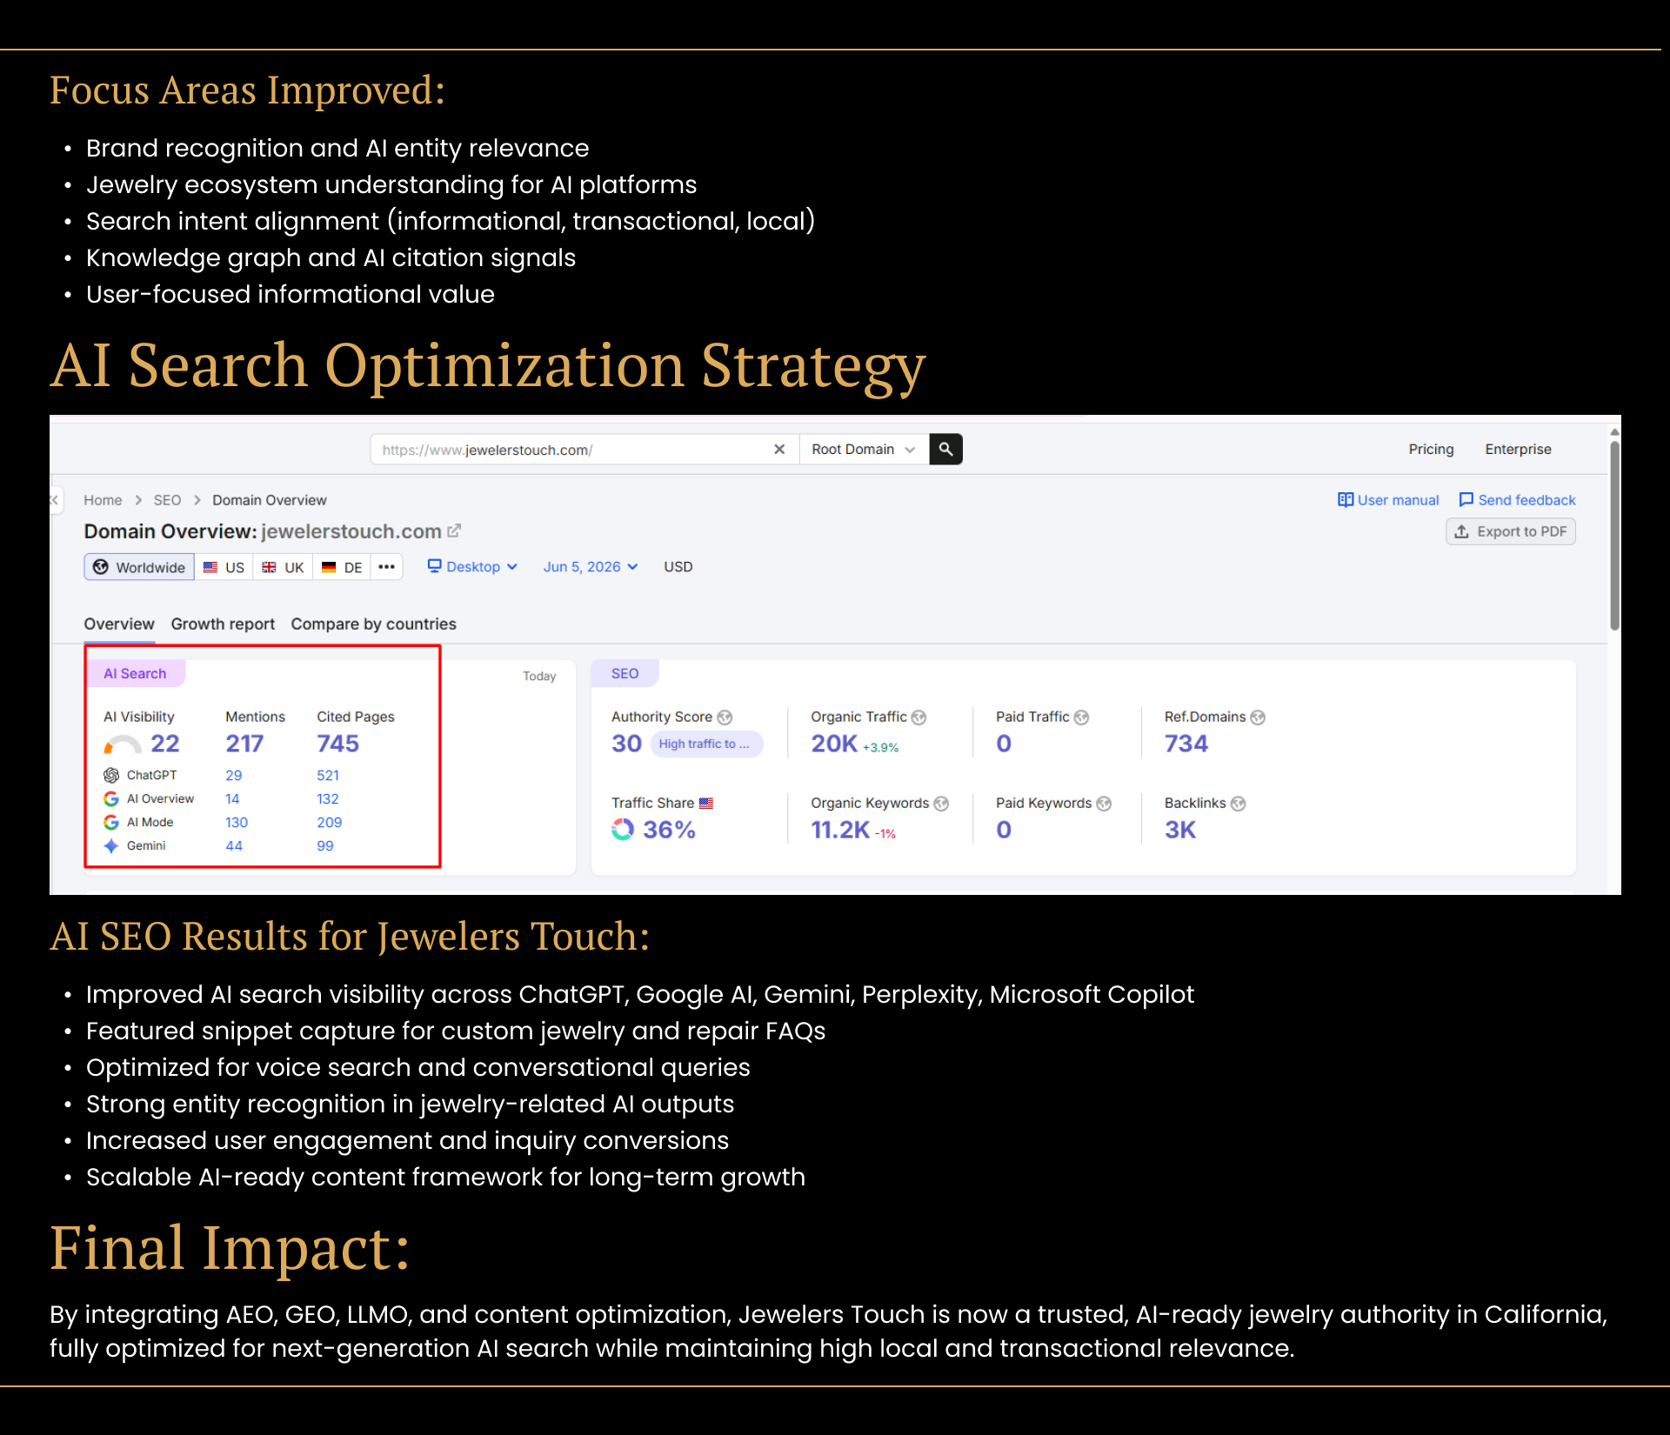Image resolution: width=1670 pixels, height=1435 pixels.
Task: Switch to the Growth report tab
Action: pyautogui.click(x=223, y=624)
